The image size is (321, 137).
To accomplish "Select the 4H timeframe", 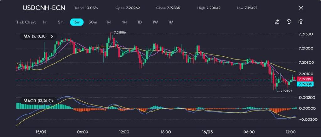I will (x=124, y=22).
